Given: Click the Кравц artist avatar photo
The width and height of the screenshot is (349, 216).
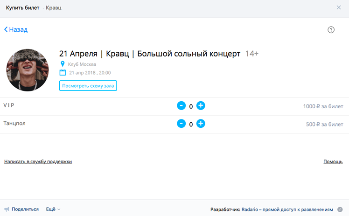Looking at the screenshot, I should [28, 70].
